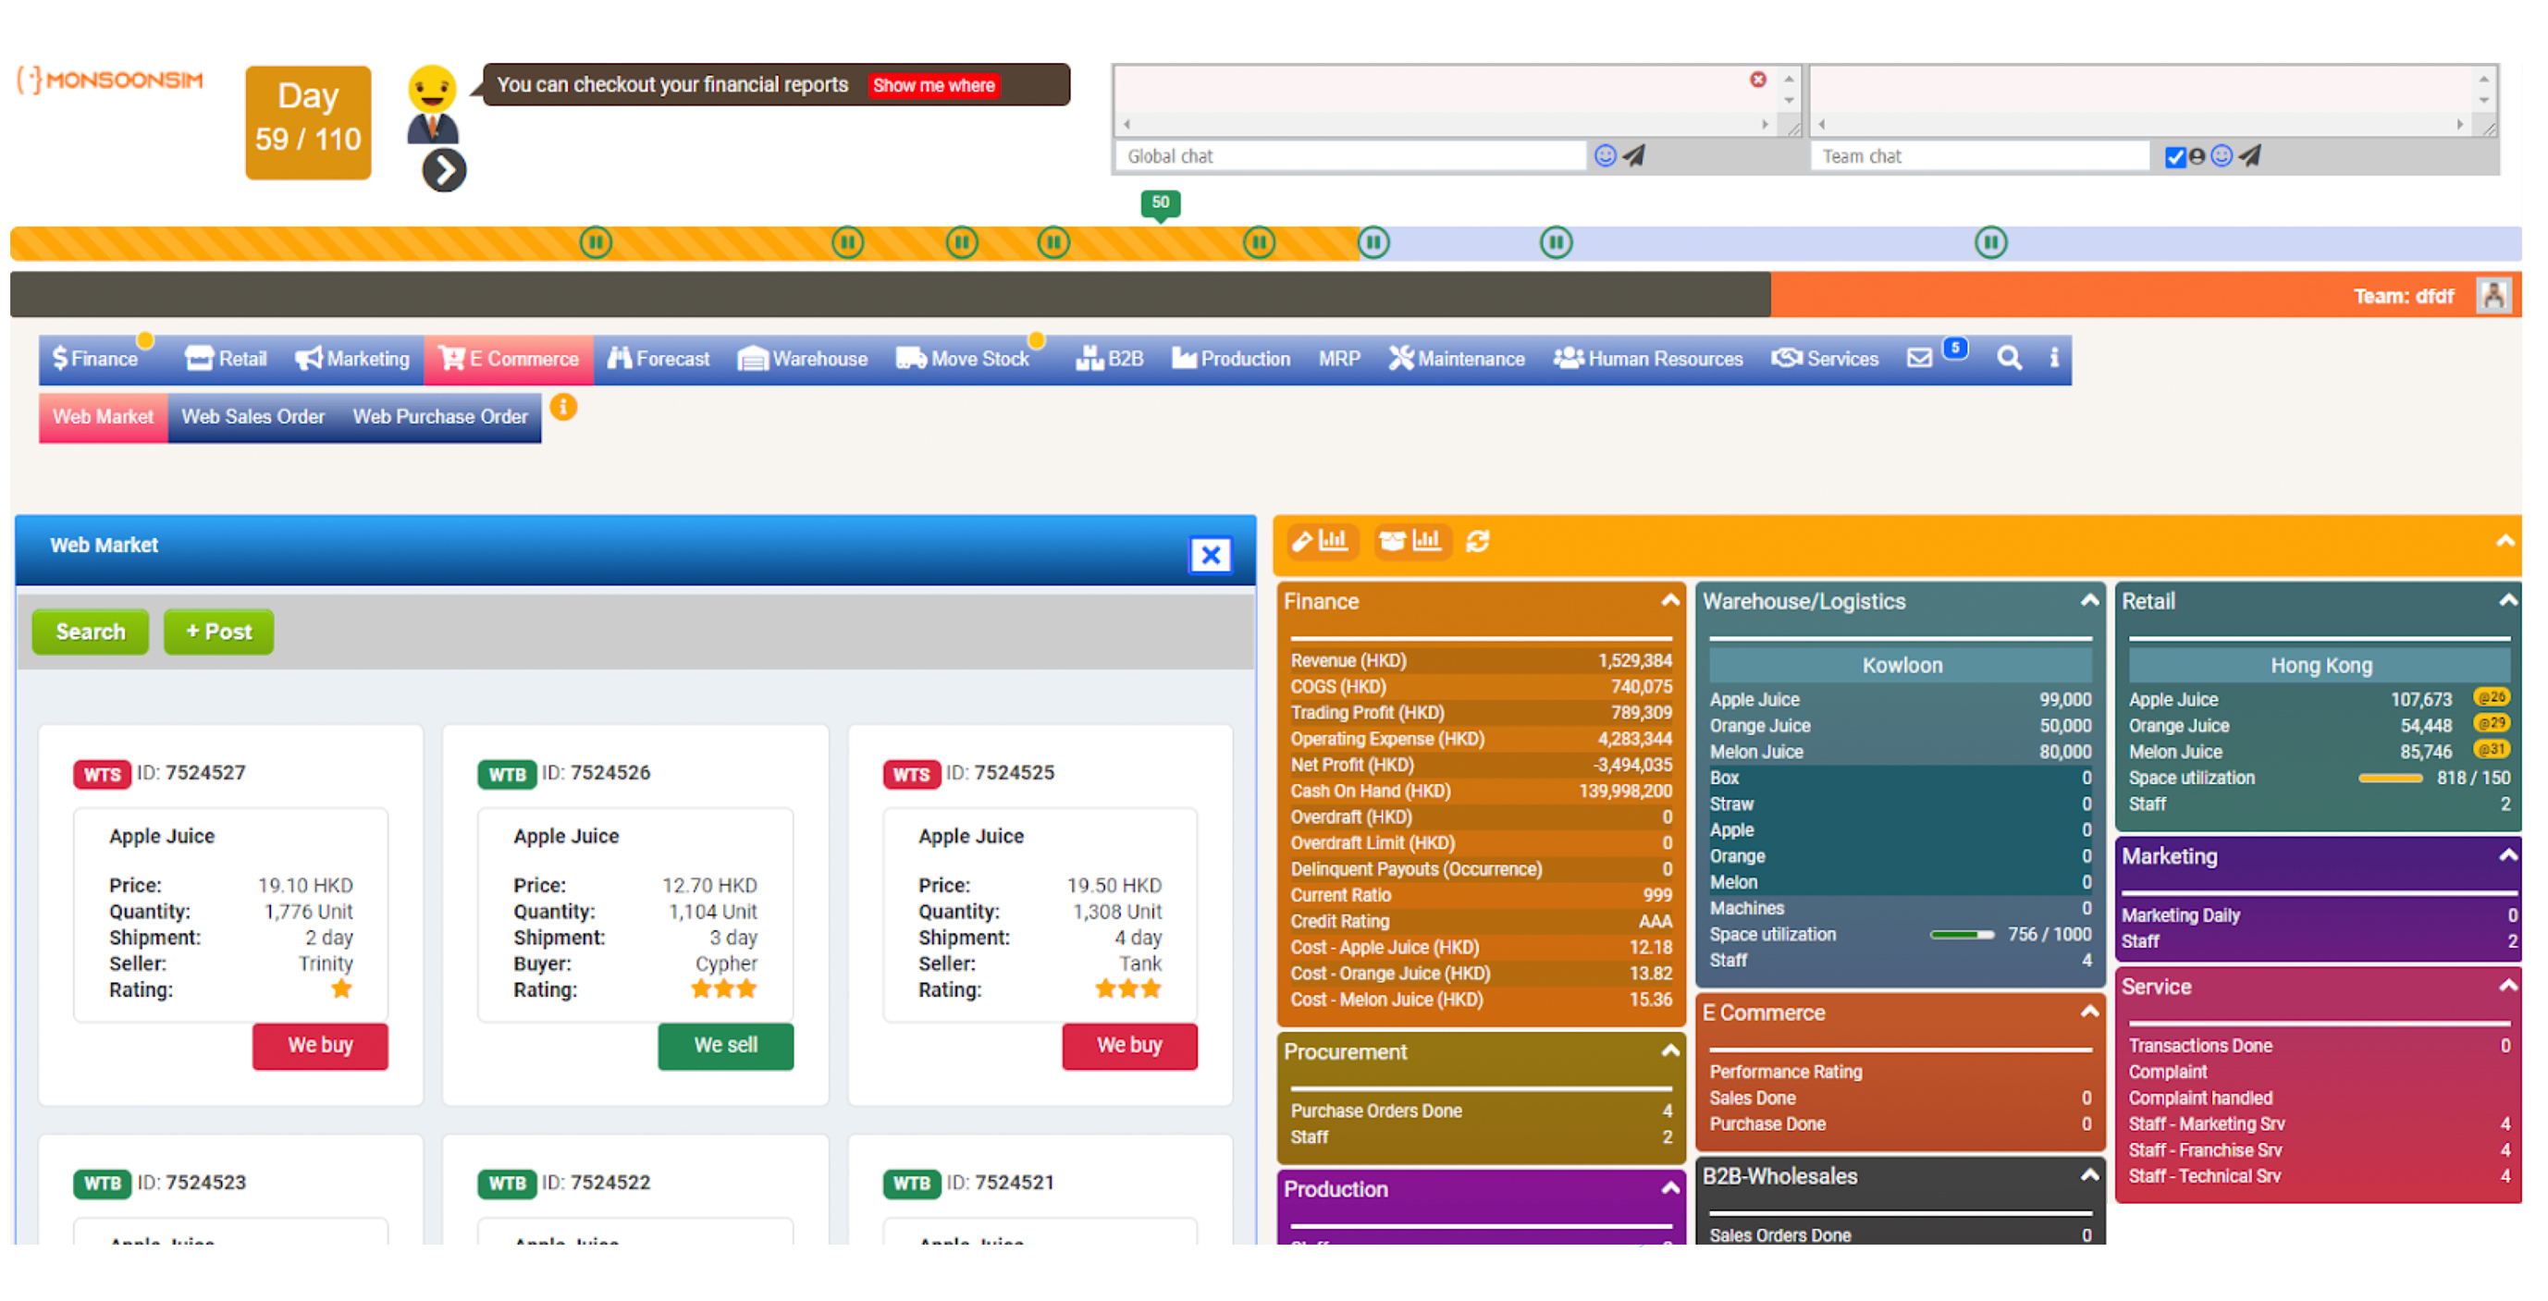Screen dimensions: 2548x1301
Task: Dismiss the global chat with the red X icon
Action: click(1757, 80)
